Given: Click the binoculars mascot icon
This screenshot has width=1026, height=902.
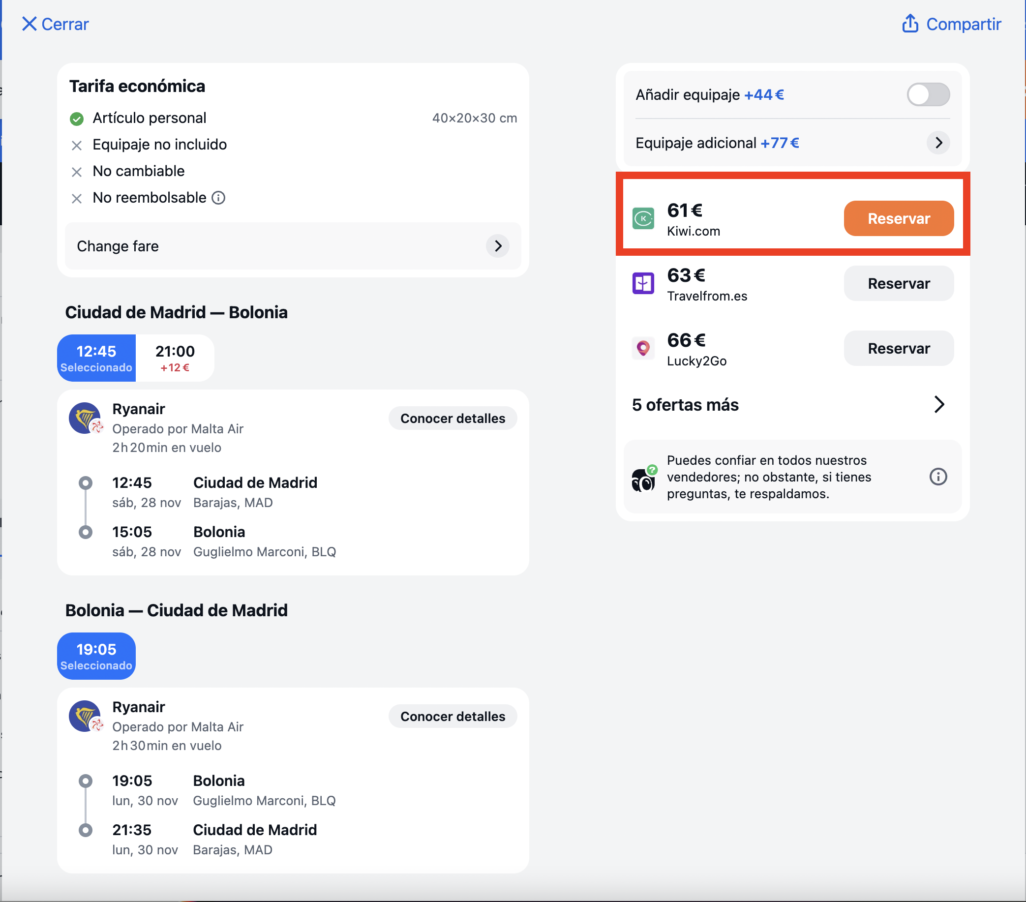Looking at the screenshot, I should coord(643,478).
